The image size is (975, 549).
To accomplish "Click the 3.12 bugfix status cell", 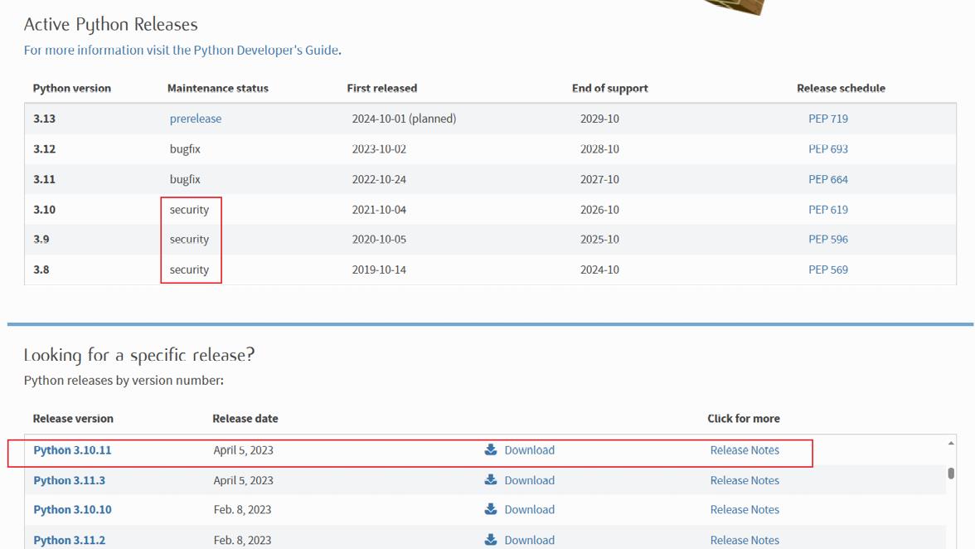I will 185,148.
